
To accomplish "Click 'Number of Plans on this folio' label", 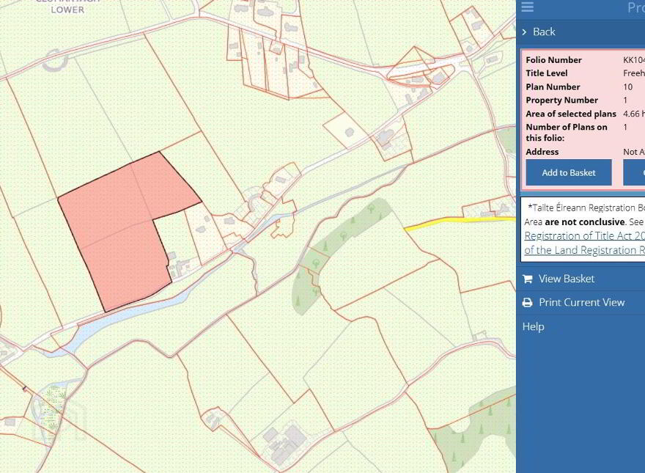I will [x=567, y=132].
